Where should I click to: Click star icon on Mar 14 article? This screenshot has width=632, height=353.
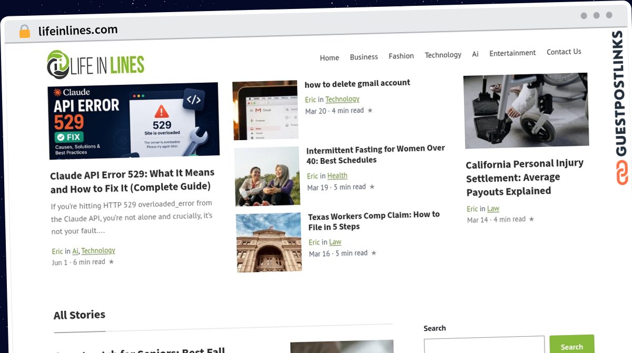tap(531, 219)
